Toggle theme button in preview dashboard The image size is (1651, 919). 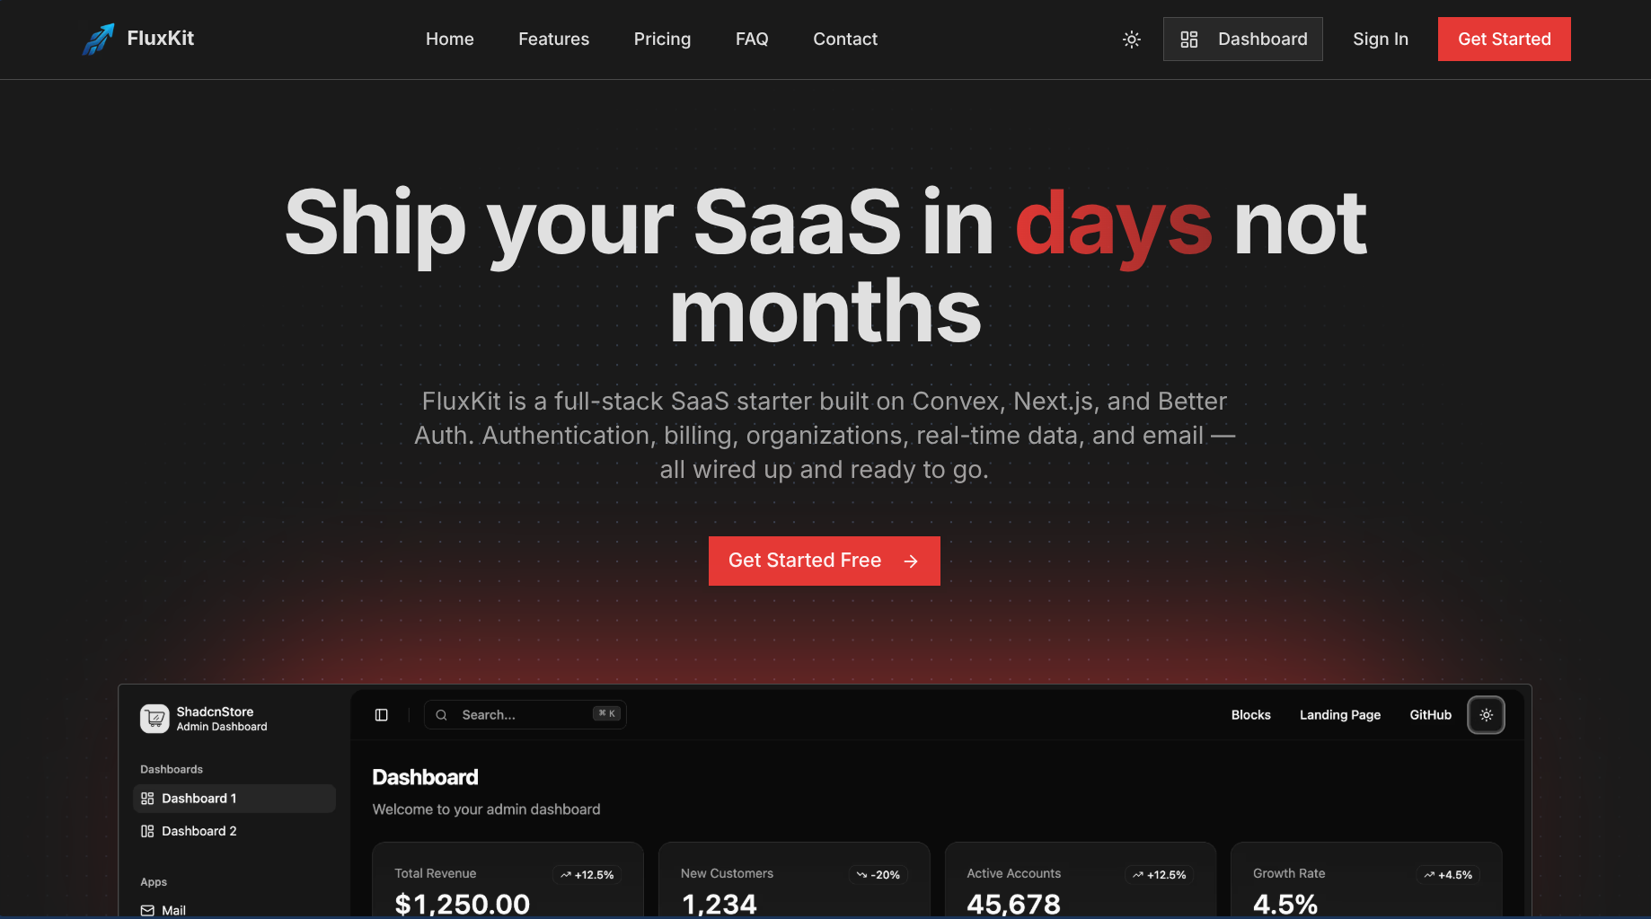click(1486, 715)
